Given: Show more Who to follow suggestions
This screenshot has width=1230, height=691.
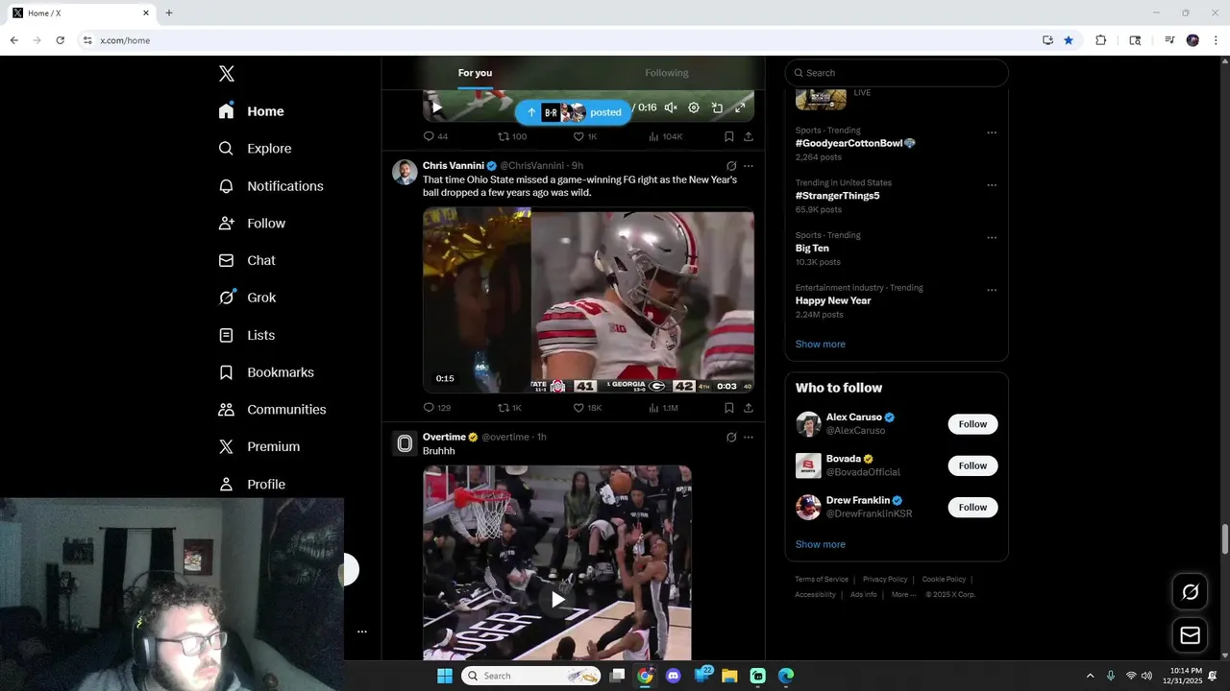Looking at the screenshot, I should point(821,544).
